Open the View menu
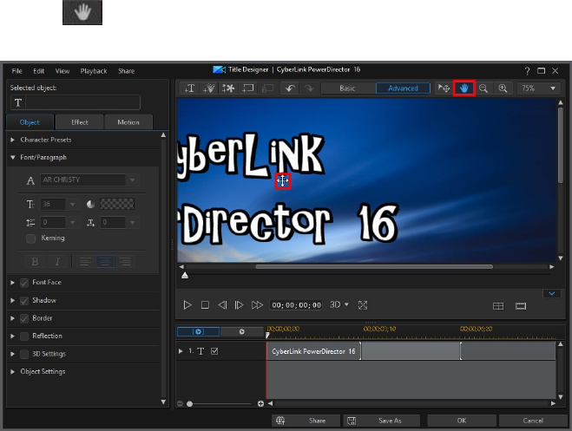This screenshot has height=431, width=572. coord(62,71)
